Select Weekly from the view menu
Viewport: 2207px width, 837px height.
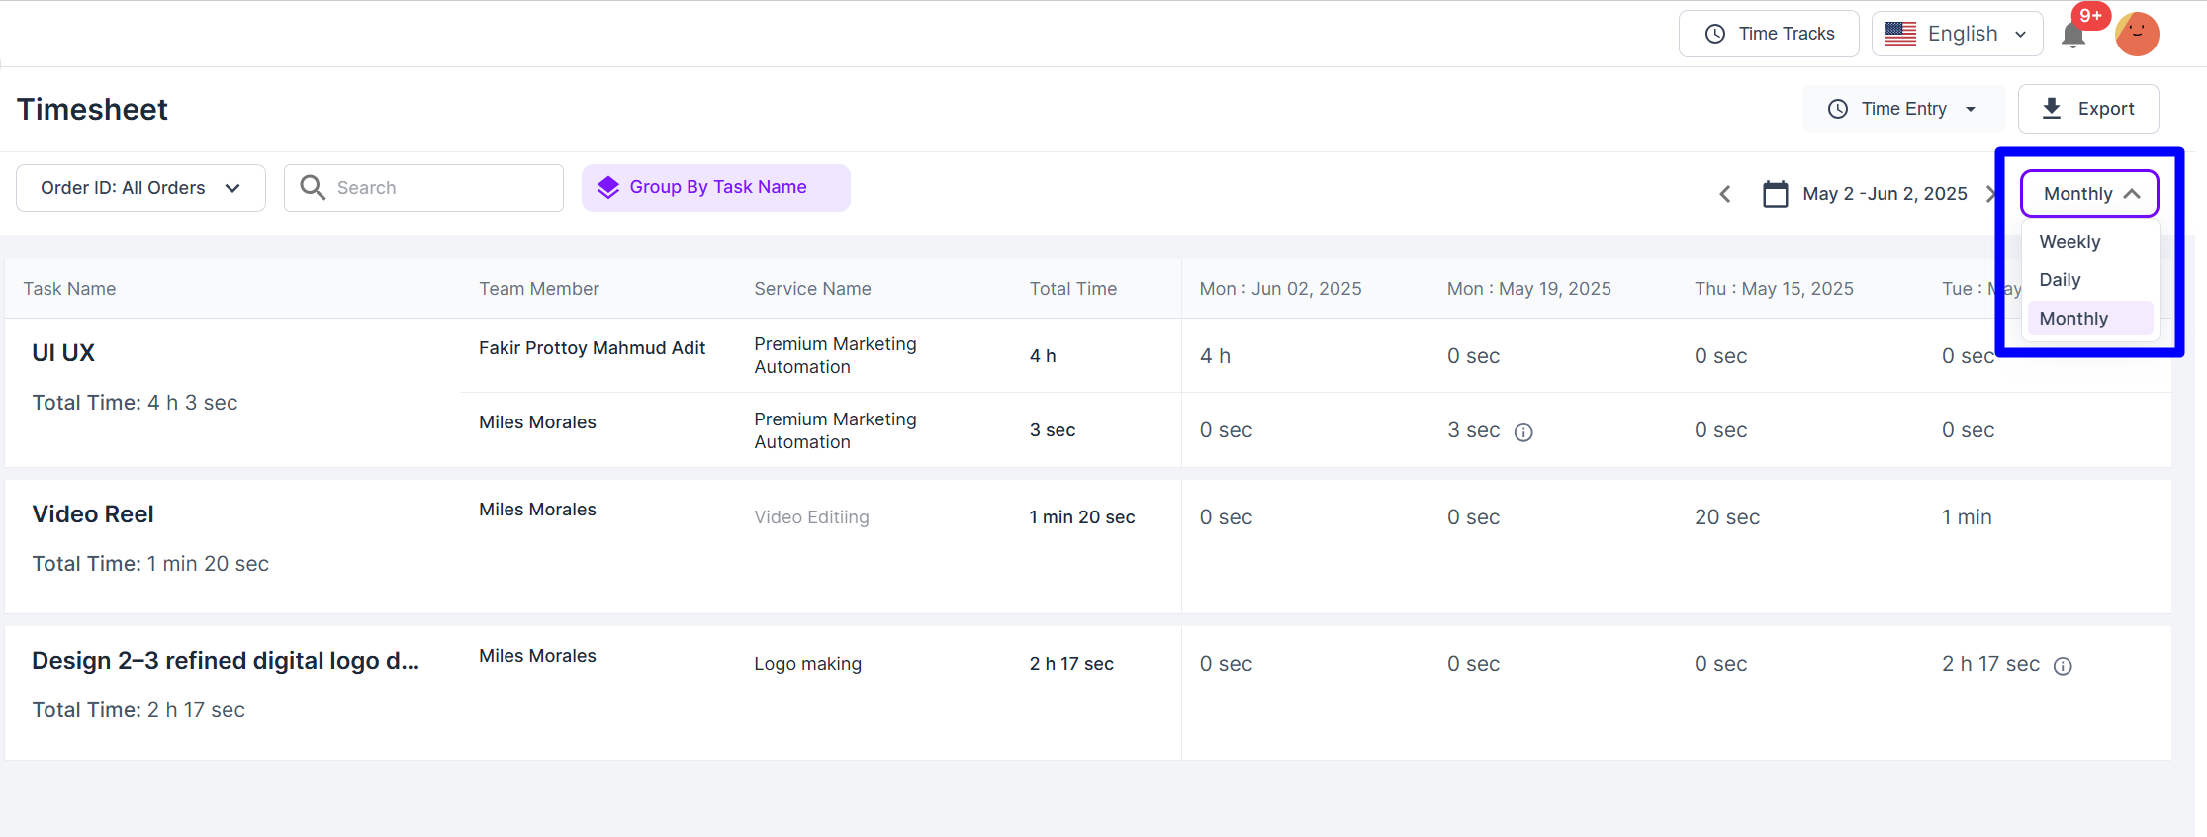pos(2069,242)
